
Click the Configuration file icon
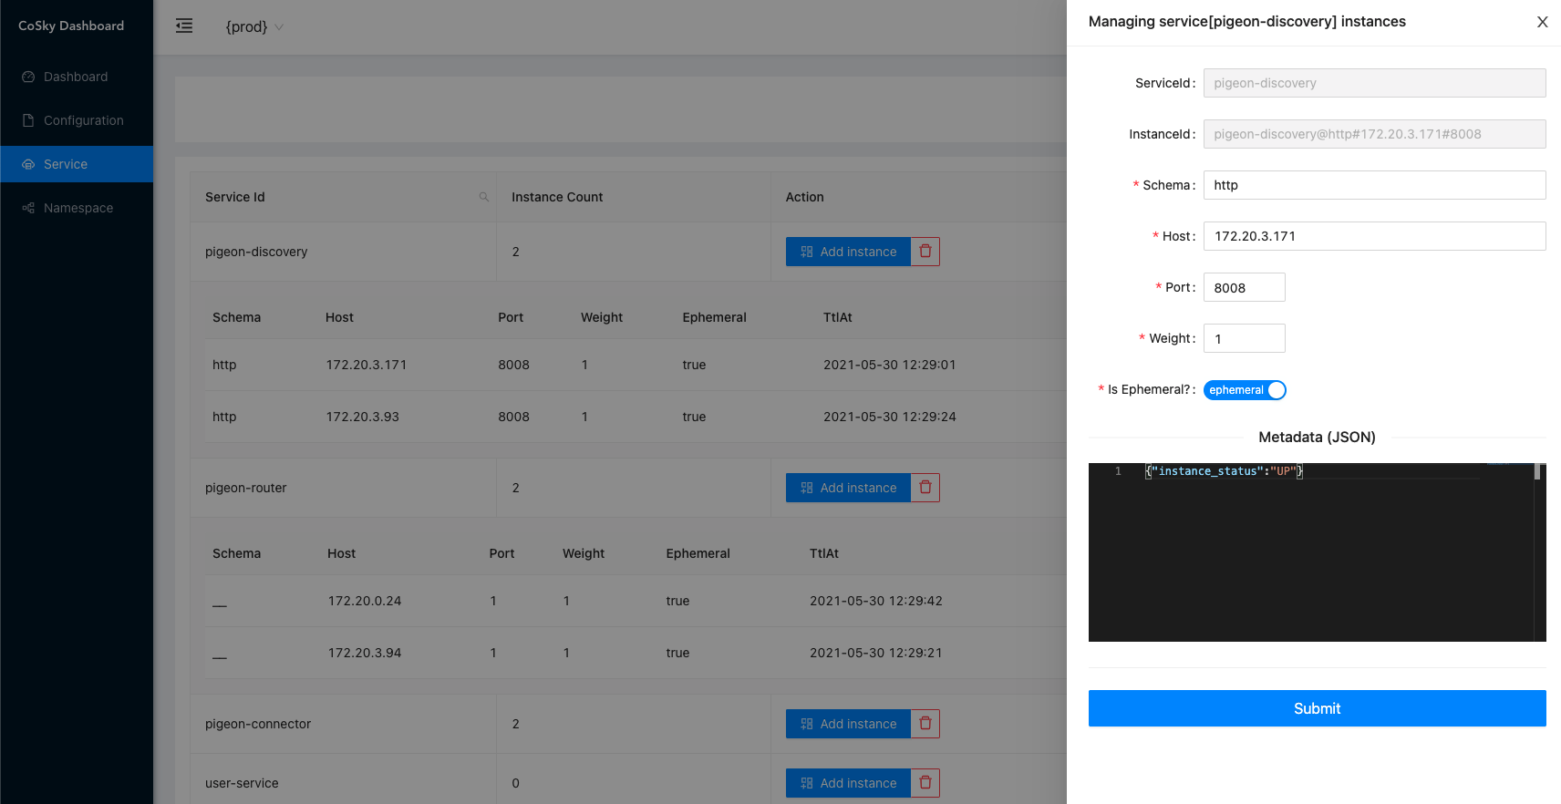coord(28,120)
